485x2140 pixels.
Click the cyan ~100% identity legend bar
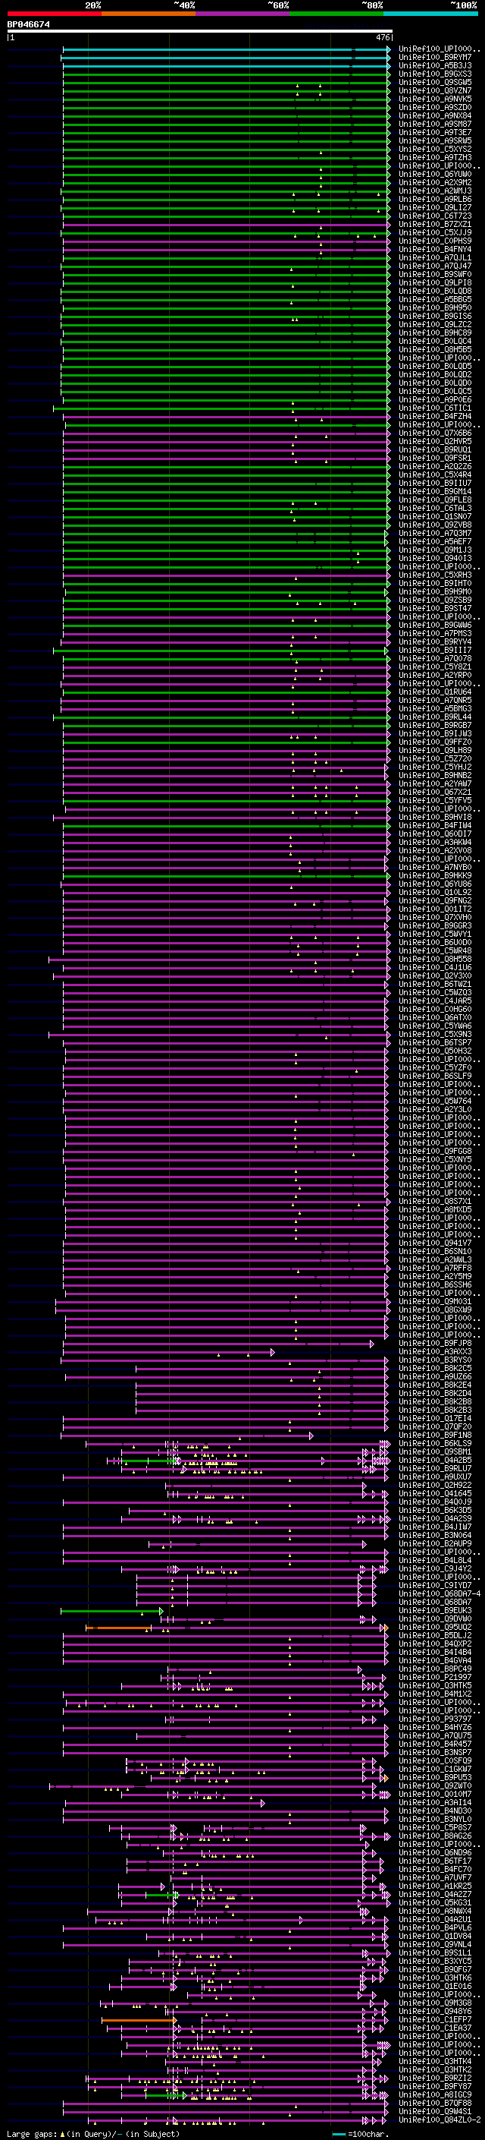tap(431, 14)
